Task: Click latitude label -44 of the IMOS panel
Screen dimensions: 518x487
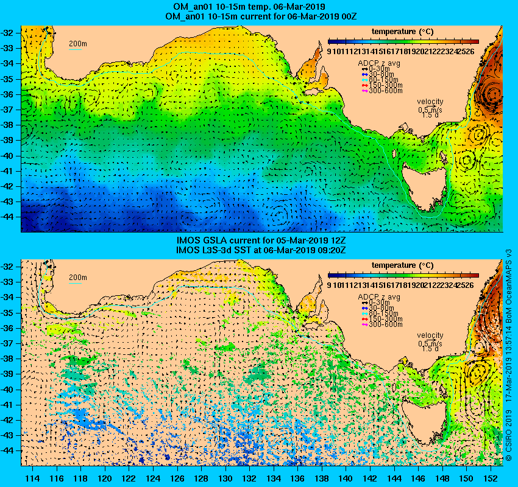Action: (7, 450)
